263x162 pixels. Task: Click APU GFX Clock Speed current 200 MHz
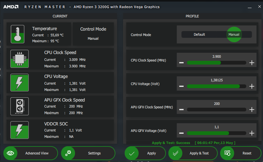(76, 106)
